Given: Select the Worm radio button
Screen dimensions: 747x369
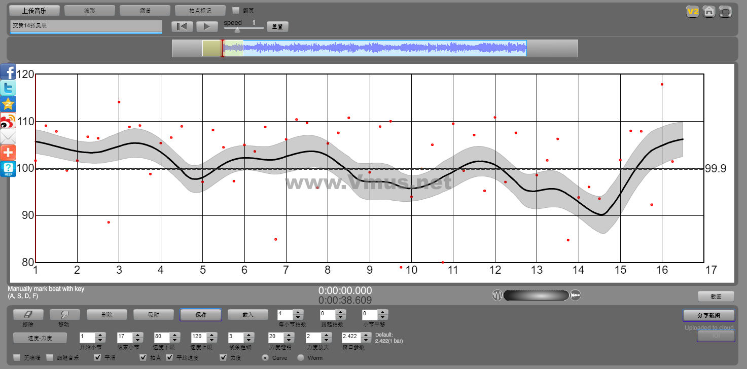Looking at the screenshot, I should pos(301,358).
